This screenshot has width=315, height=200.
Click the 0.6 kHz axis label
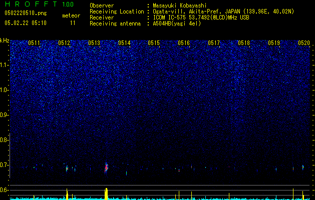click(5, 190)
